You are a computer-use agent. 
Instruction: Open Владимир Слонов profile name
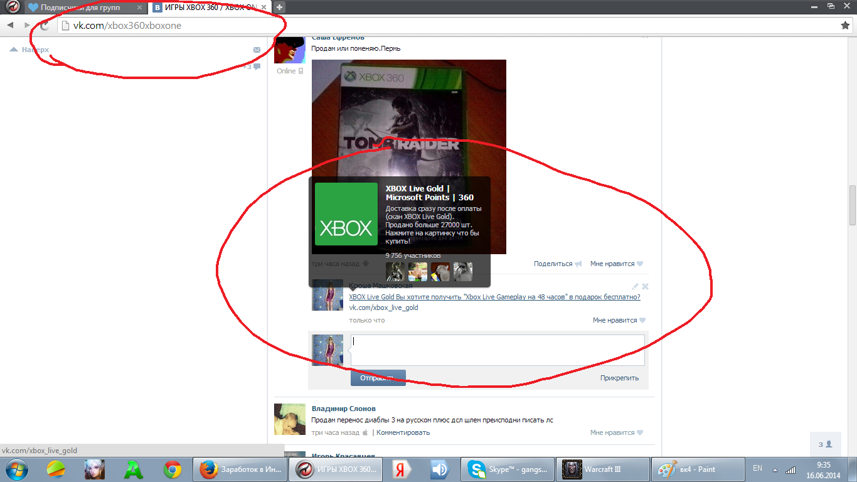344,409
